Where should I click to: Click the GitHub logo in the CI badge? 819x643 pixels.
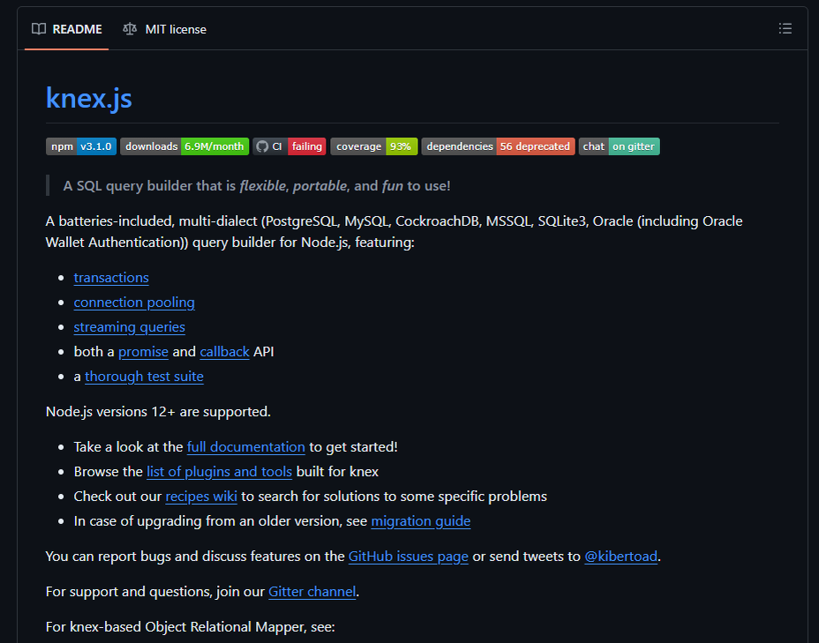262,146
